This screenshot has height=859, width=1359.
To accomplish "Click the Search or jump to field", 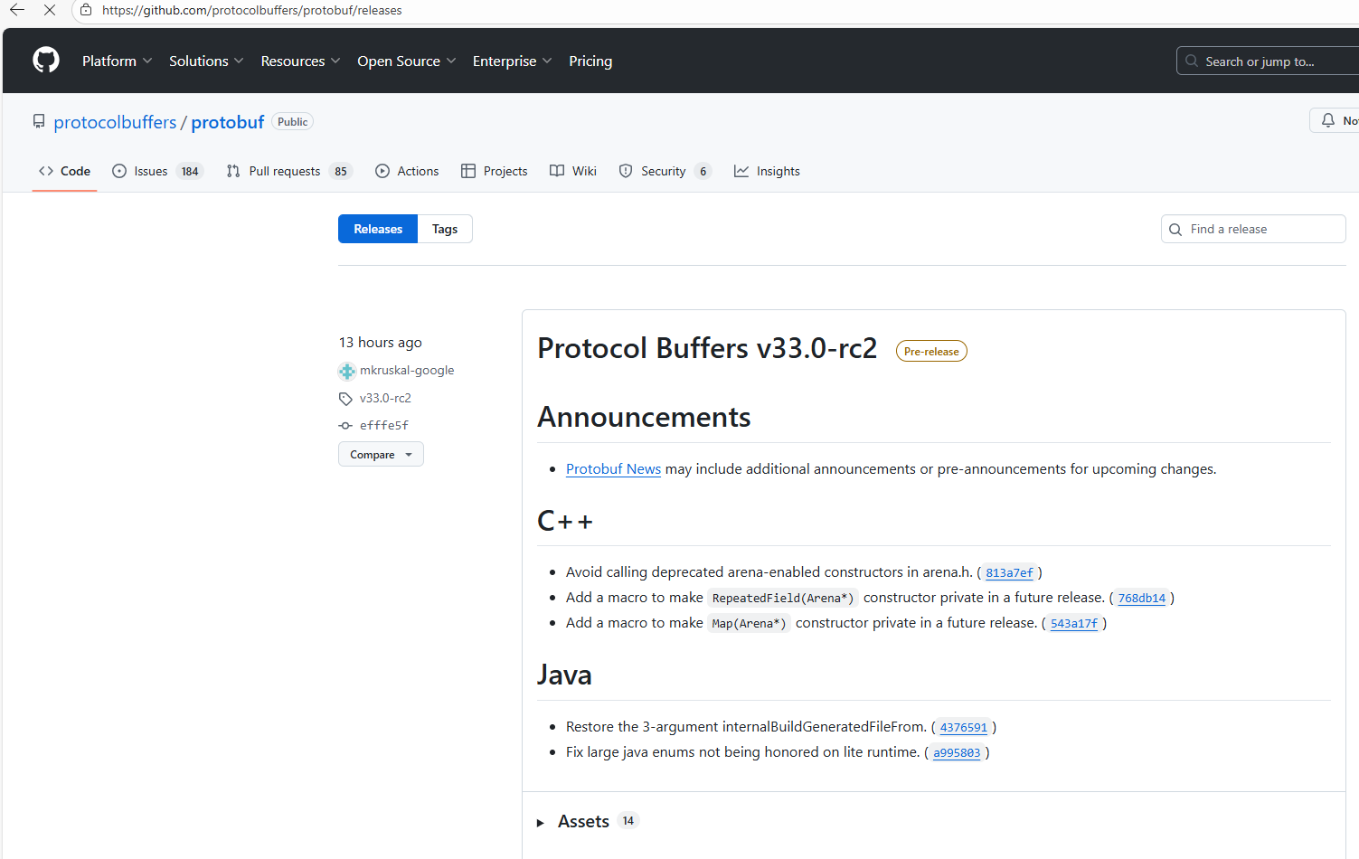I will pyautogui.click(x=1268, y=61).
